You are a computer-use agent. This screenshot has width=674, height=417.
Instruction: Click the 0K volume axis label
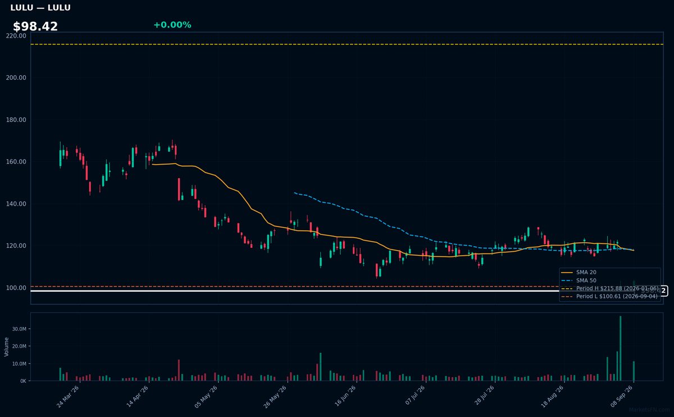(23, 381)
